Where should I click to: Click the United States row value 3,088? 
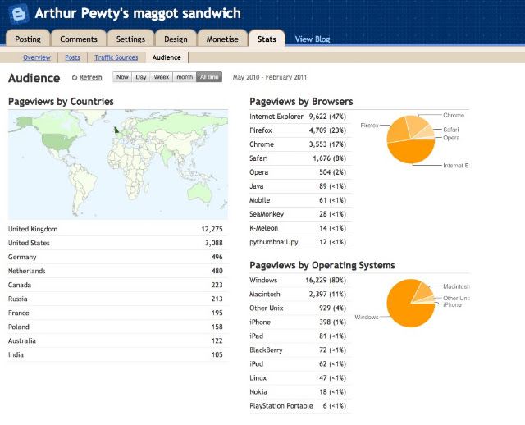coord(213,243)
